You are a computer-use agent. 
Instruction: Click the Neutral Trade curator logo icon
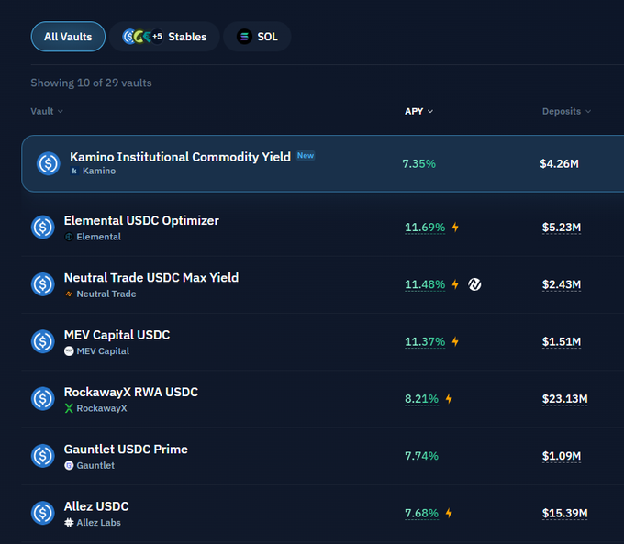coord(69,294)
